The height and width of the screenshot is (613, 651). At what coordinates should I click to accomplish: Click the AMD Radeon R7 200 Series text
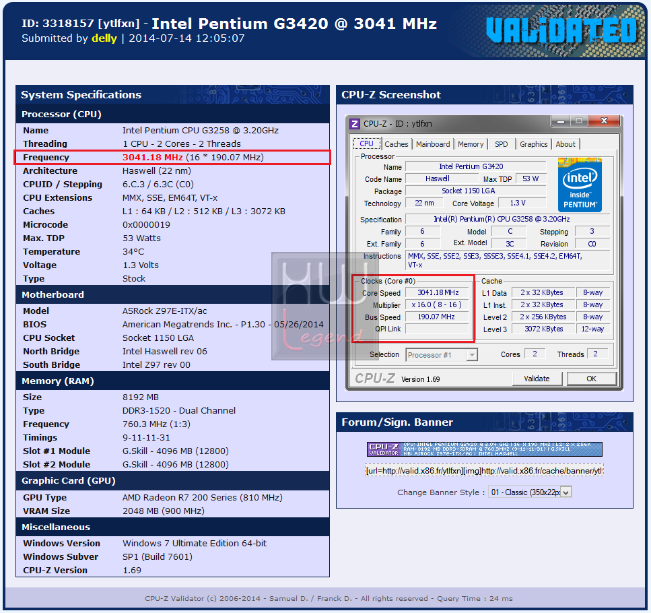[202, 498]
